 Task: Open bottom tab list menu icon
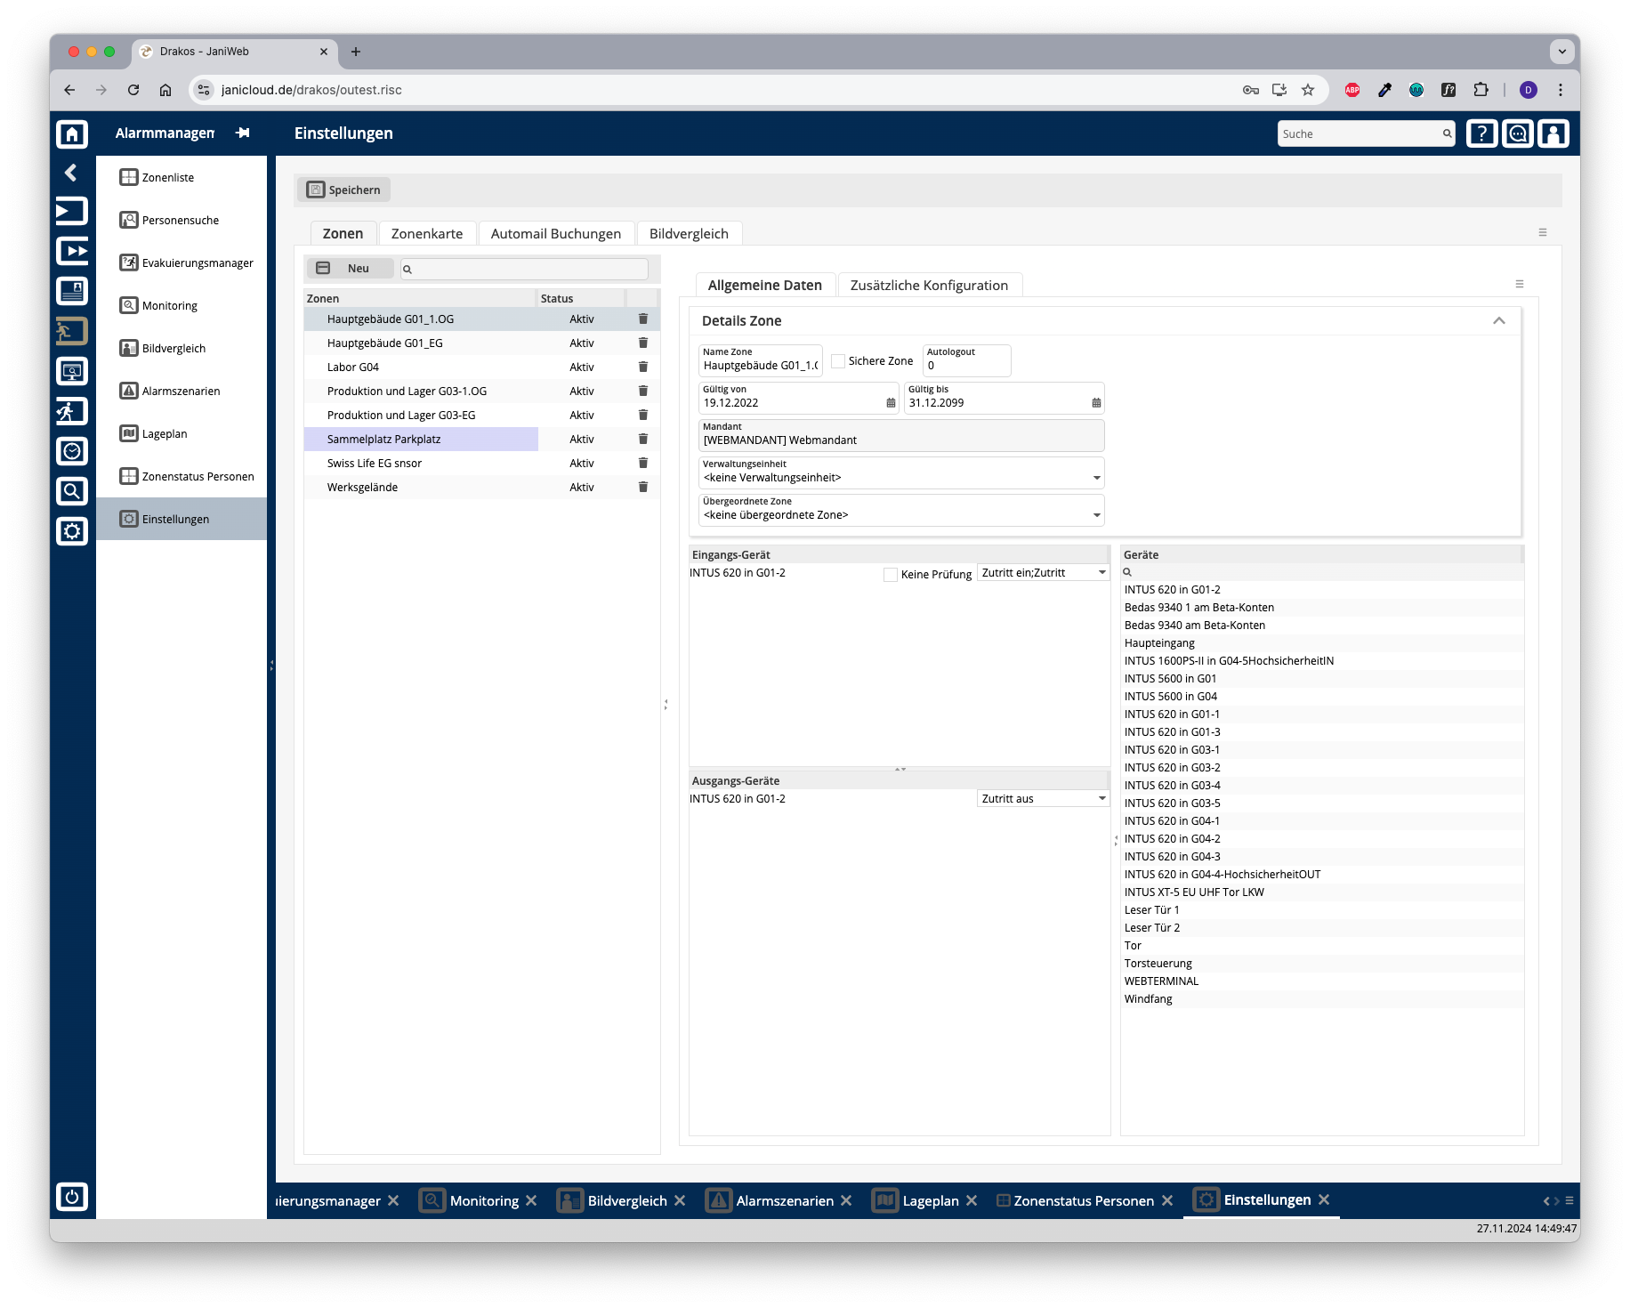(x=1570, y=1200)
